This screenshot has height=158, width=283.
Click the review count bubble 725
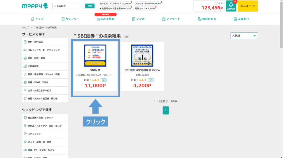pyautogui.click(x=104, y=80)
